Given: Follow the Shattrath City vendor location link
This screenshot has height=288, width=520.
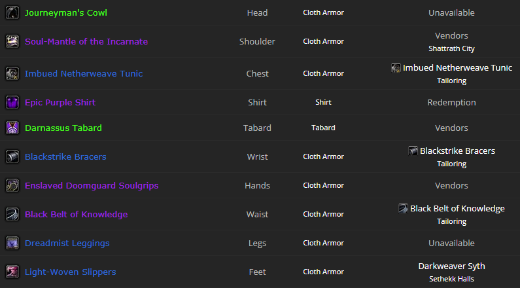Looking at the screenshot, I should pos(451,48).
